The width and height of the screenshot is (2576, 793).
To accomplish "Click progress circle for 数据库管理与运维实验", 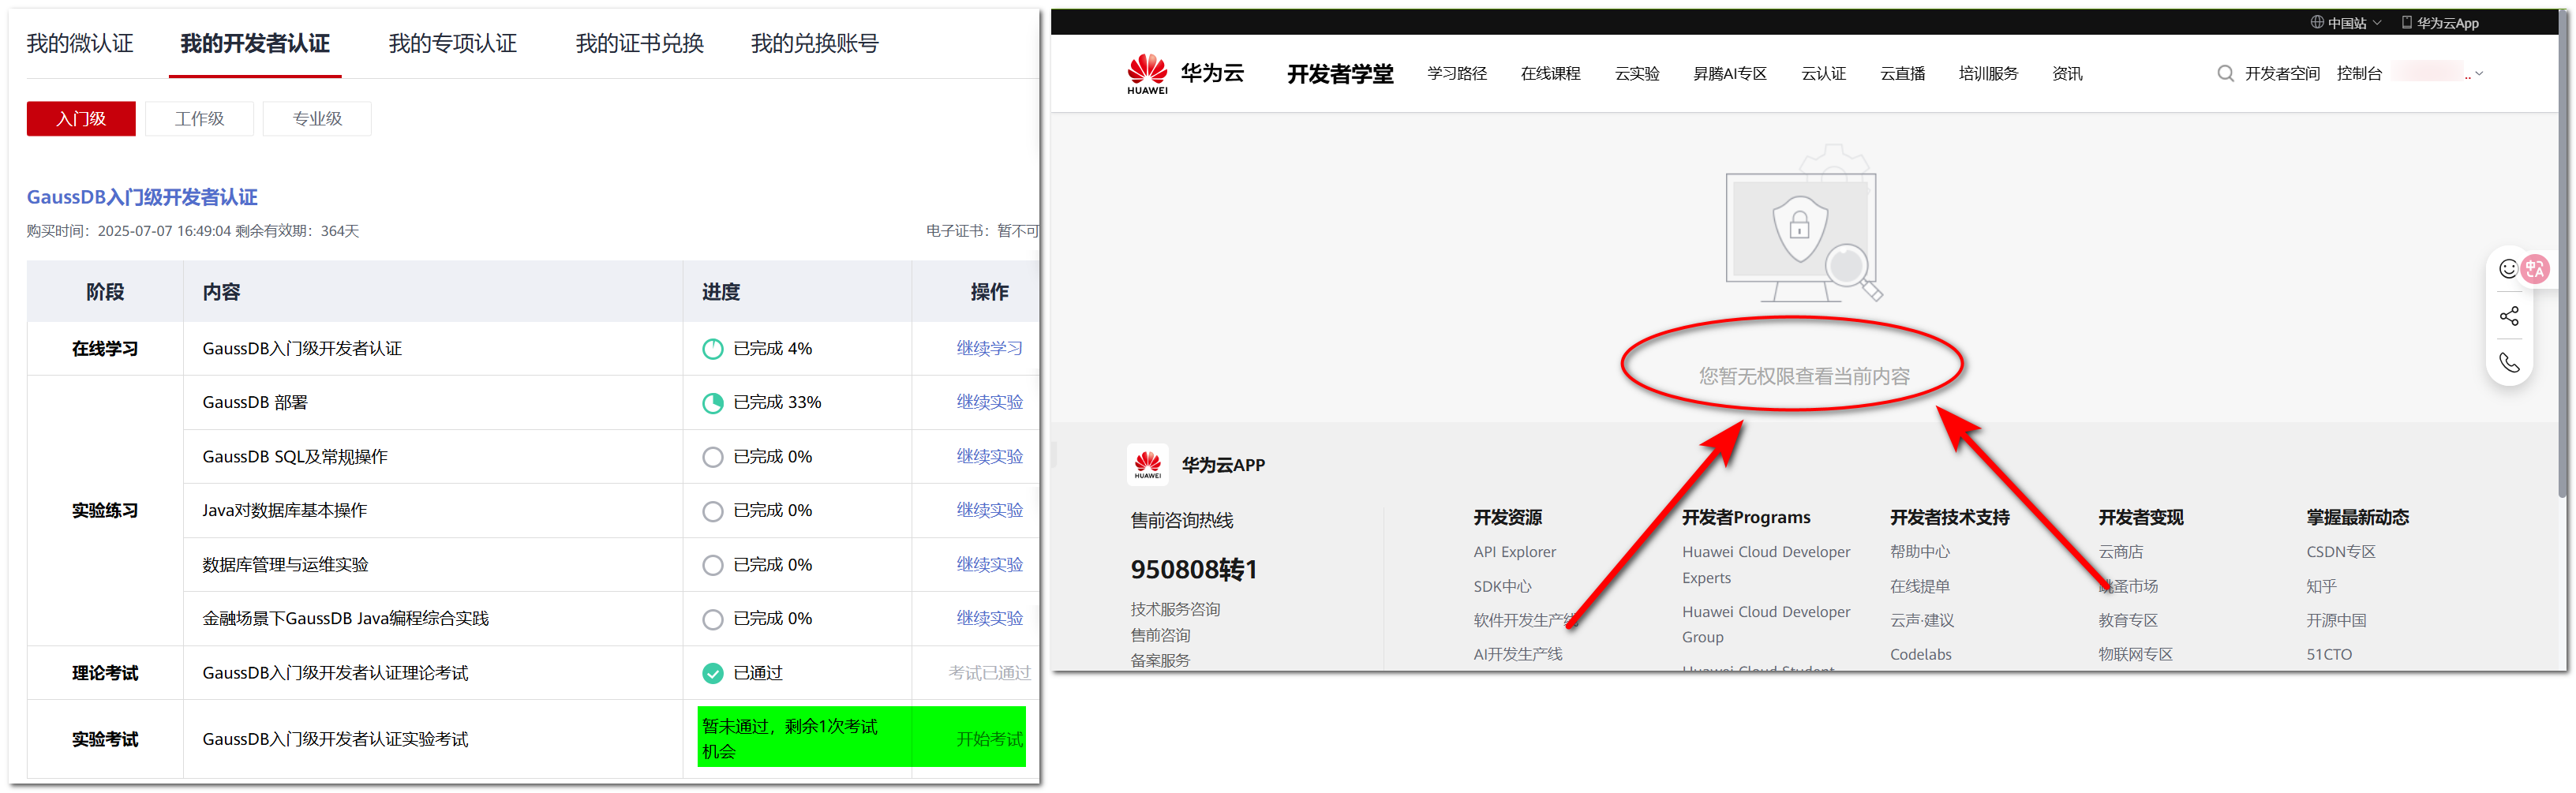I will tap(712, 565).
